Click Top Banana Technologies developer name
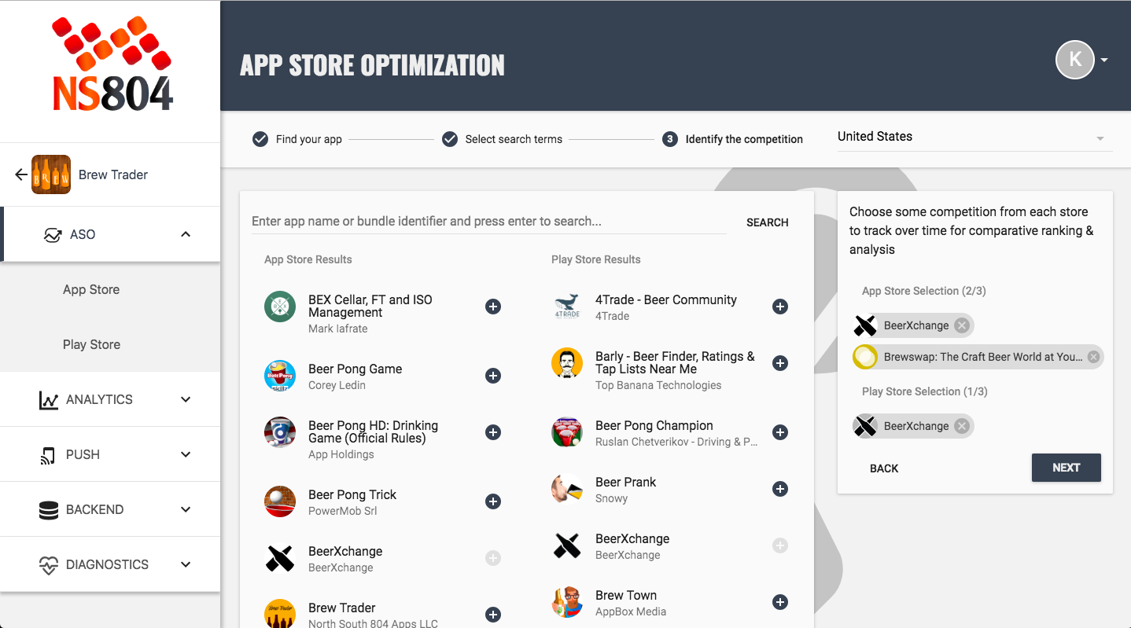This screenshot has height=628, width=1131. pos(658,385)
